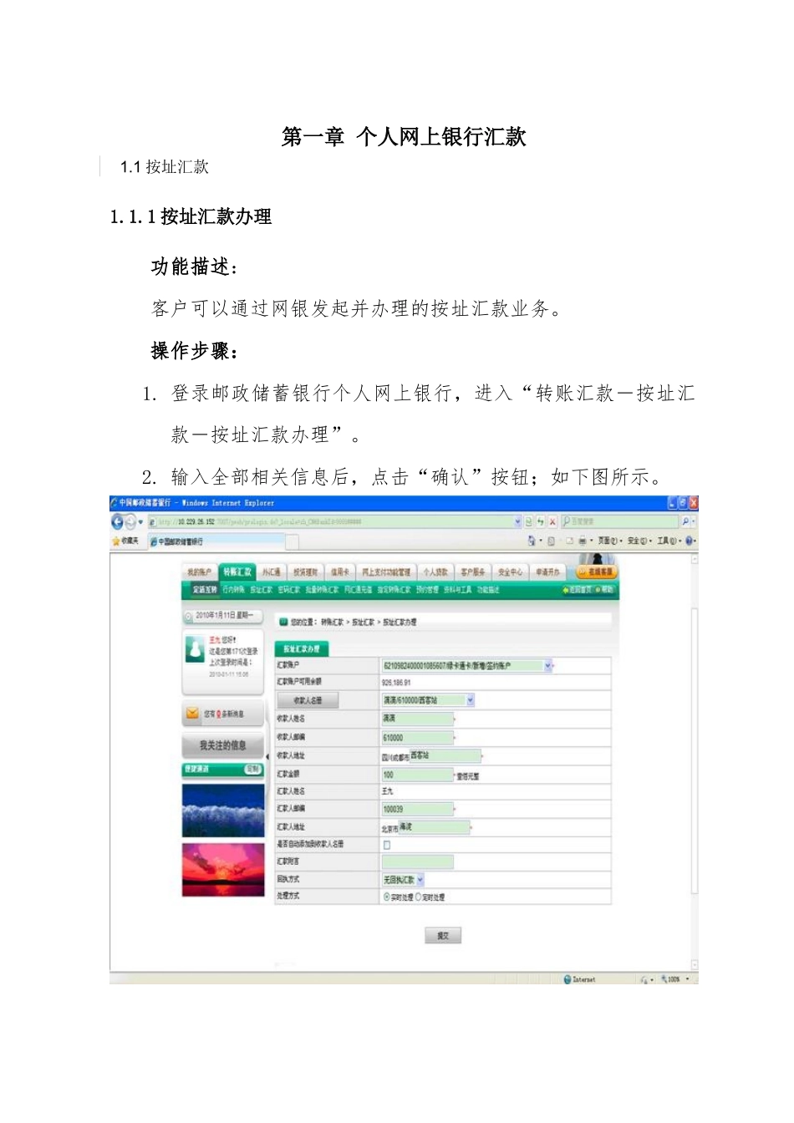Select the 实时处理 radio button
Screen dimensions: 794x1123
tap(386, 897)
